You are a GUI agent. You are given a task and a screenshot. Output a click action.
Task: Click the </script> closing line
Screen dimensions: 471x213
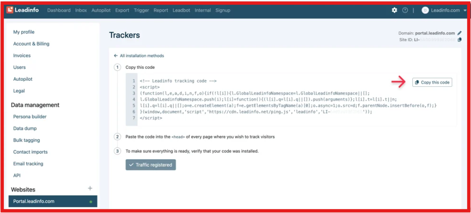(x=151, y=118)
